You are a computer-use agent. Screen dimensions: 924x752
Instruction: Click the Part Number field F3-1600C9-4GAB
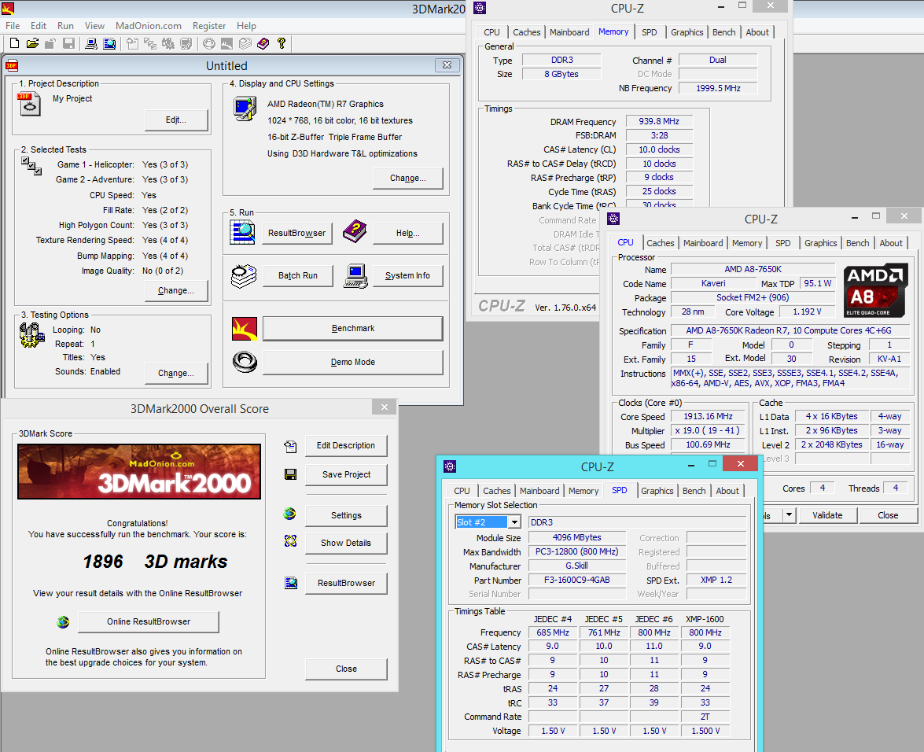click(x=577, y=580)
